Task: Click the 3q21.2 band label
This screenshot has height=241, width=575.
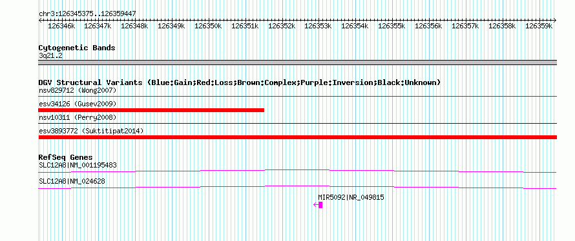Action: 50,55
